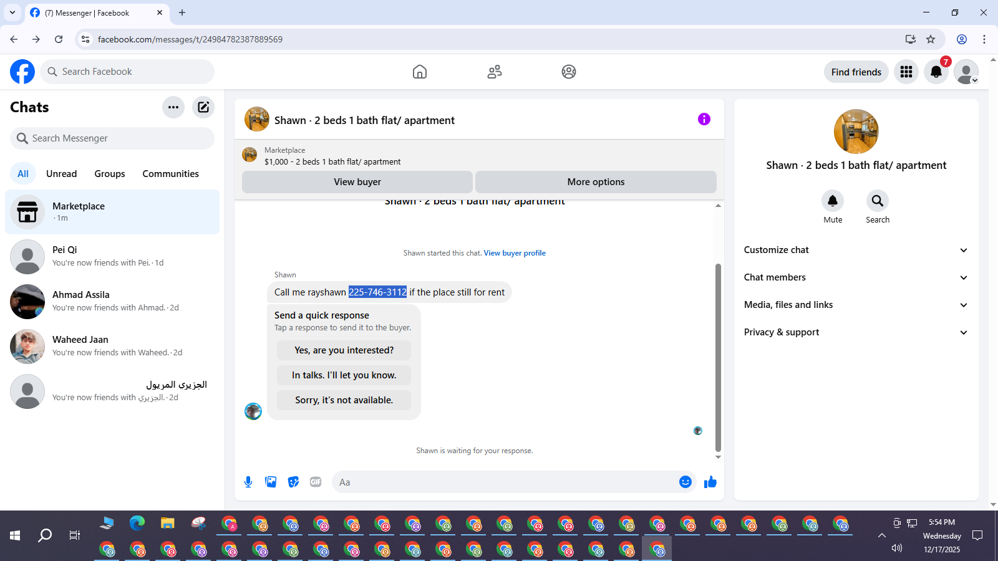This screenshot has height=561, width=998.
Task: Open the emoji picker
Action: pos(686,482)
